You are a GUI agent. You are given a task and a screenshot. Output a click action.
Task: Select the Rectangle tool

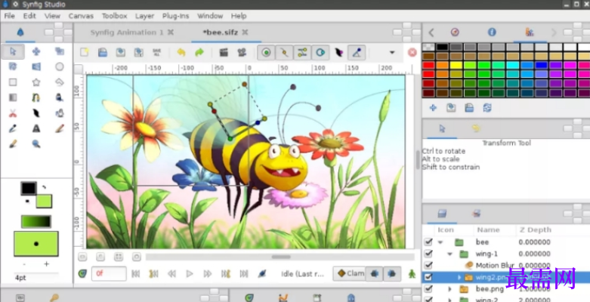(x=13, y=82)
